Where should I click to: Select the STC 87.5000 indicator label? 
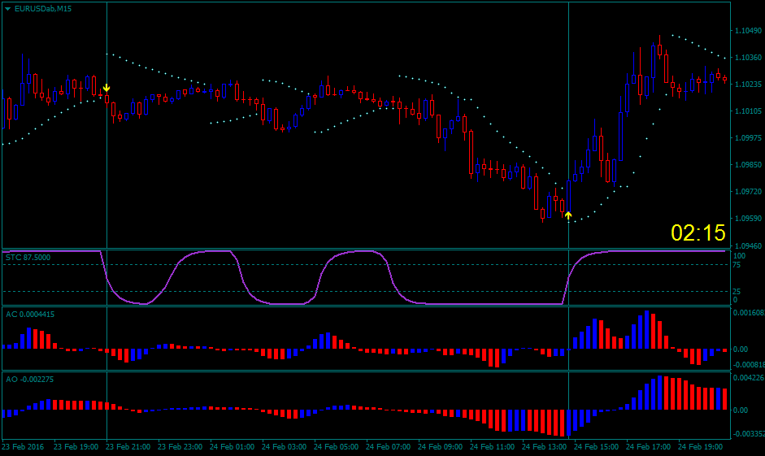pyautogui.click(x=28, y=258)
